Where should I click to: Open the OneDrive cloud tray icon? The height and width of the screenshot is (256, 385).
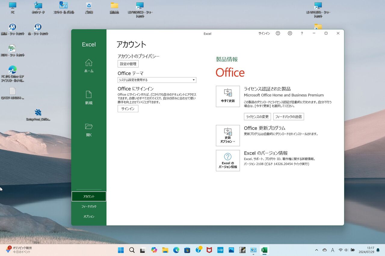[325, 250]
